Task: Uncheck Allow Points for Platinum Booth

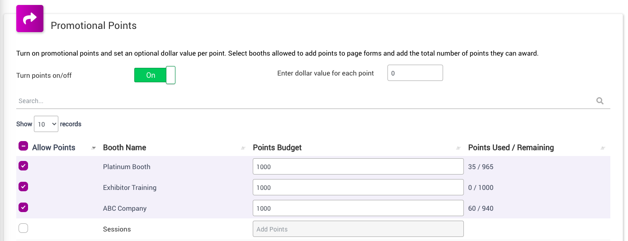Action: coord(23,166)
